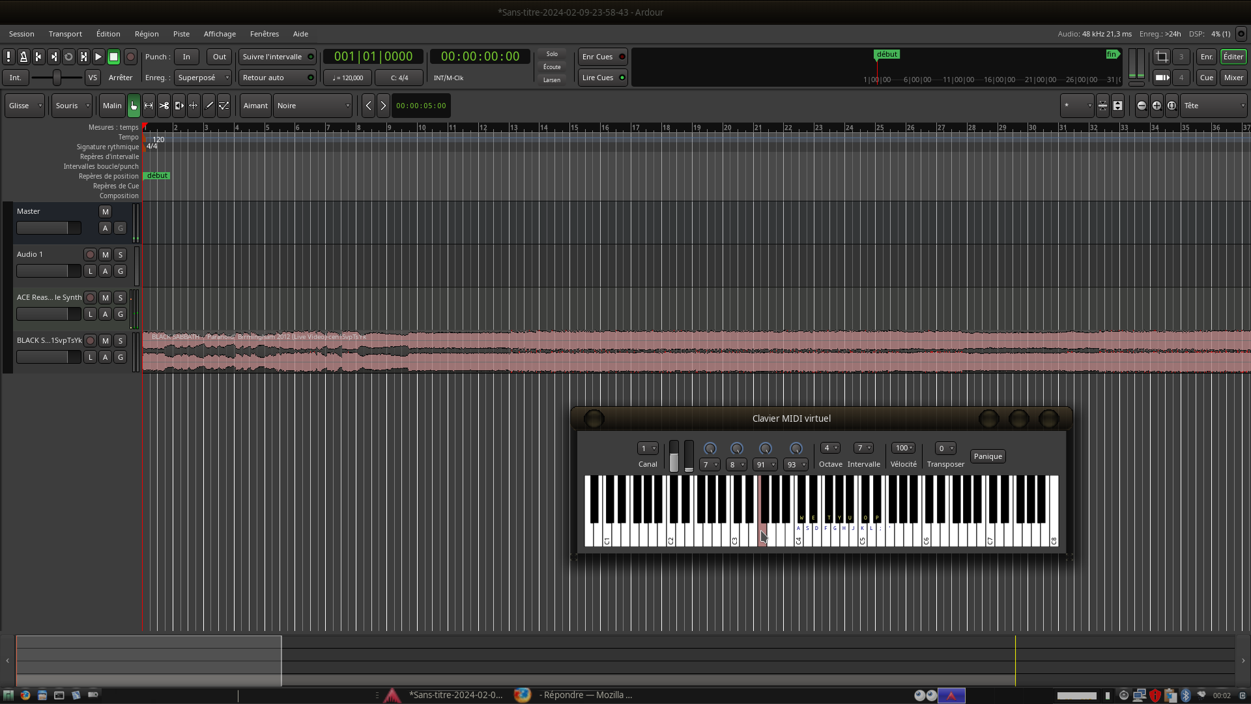Click the global record button
The height and width of the screenshot is (704, 1251).
pyautogui.click(x=130, y=57)
